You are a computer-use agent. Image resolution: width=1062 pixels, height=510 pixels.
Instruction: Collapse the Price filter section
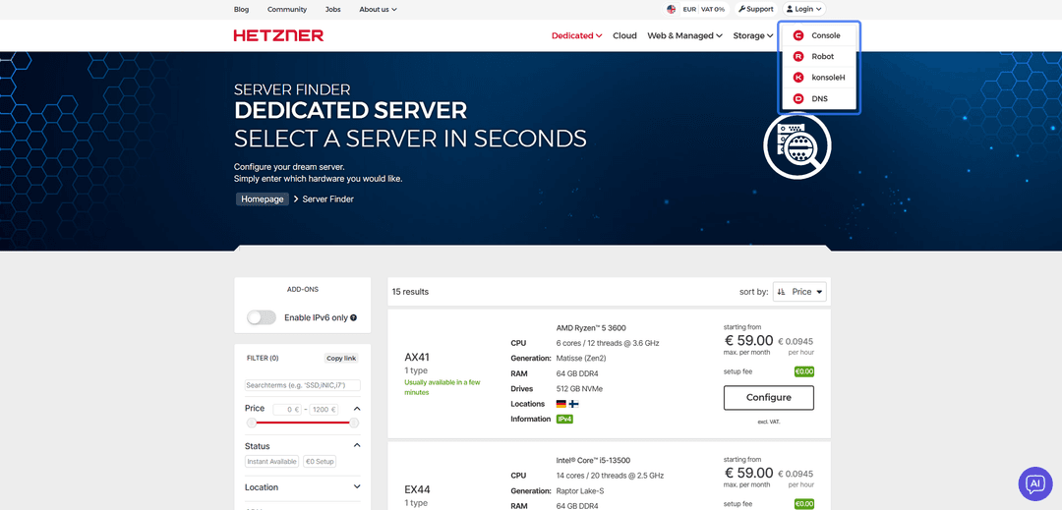(x=357, y=409)
